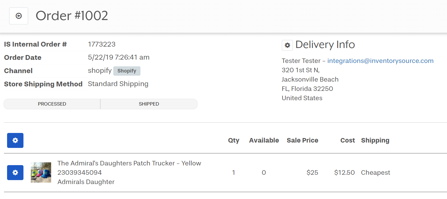447x199 pixels.
Task: Click the Available column header
Action: click(264, 140)
